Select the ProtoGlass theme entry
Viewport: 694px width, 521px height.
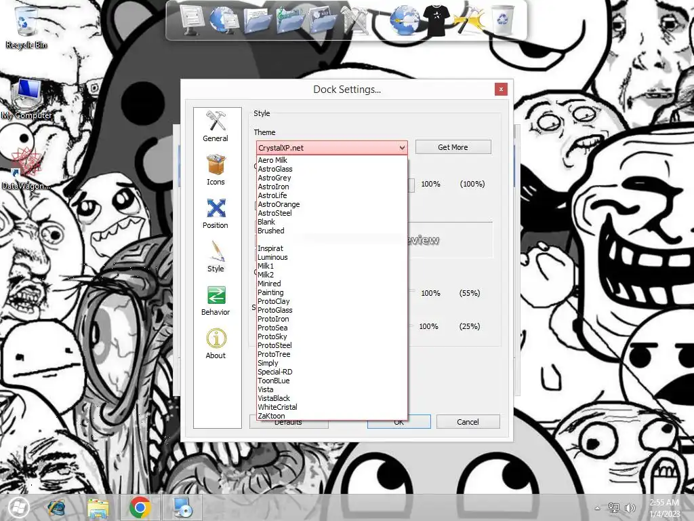coord(331,310)
